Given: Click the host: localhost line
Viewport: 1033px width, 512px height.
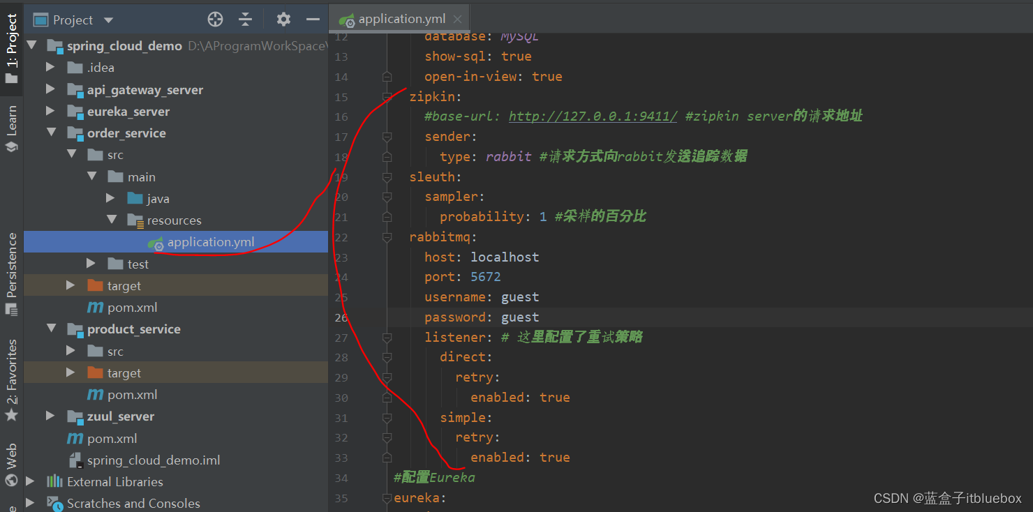Looking at the screenshot, I should tap(482, 257).
